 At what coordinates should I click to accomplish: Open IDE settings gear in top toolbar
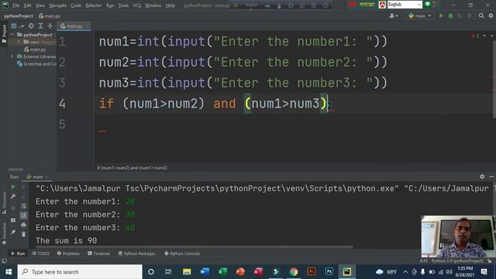pyautogui.click(x=491, y=15)
